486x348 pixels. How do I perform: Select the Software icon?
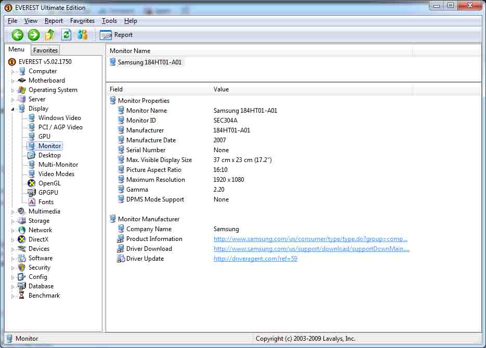click(x=22, y=258)
